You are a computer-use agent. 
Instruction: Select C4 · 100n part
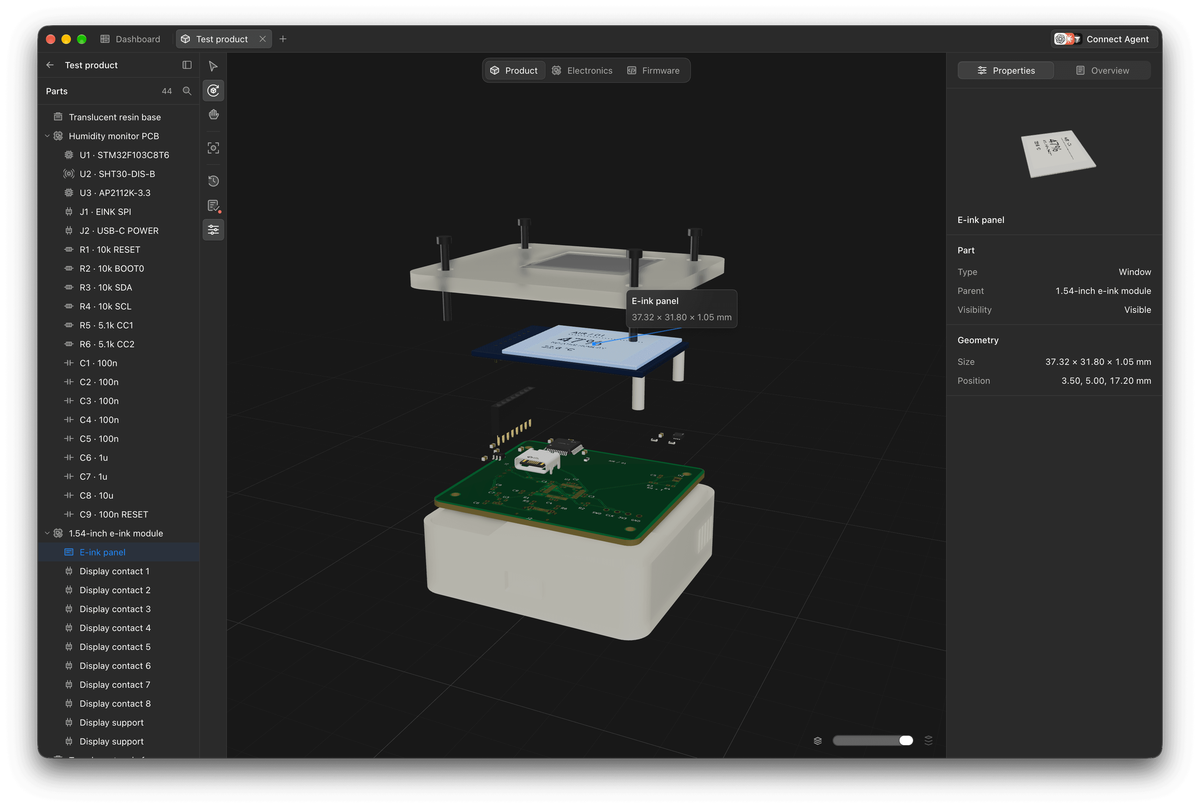point(119,420)
